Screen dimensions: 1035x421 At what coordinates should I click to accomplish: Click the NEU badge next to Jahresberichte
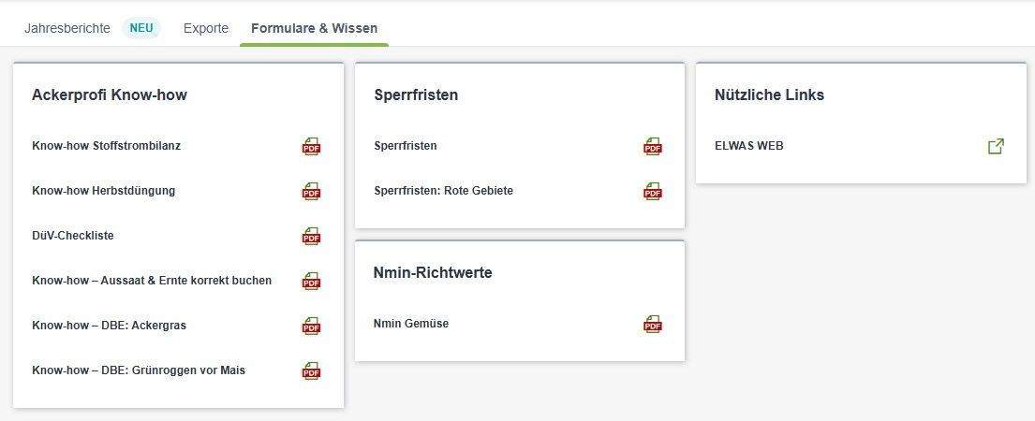tap(141, 28)
